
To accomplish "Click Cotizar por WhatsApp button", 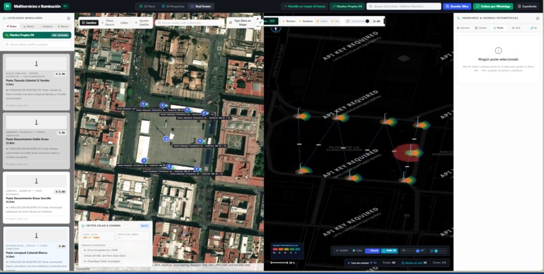I will click(x=493, y=6).
